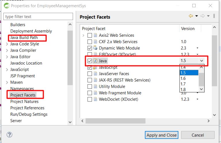Select version 1.8 in the dropdown list
The height and width of the screenshot is (143, 221).
(x=189, y=89)
